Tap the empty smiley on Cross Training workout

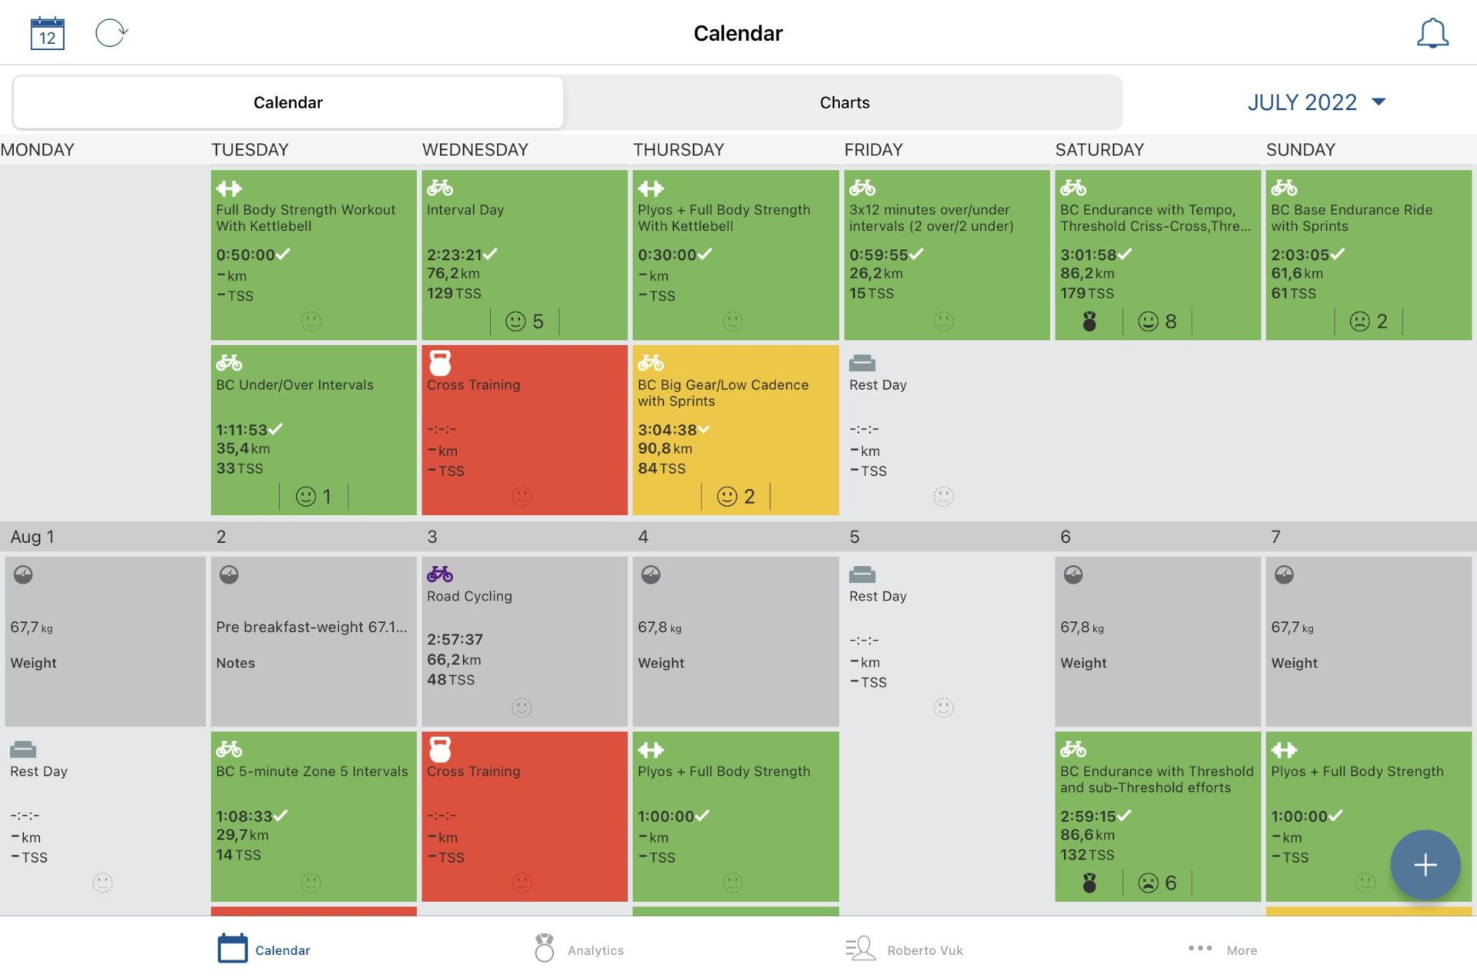click(x=522, y=497)
